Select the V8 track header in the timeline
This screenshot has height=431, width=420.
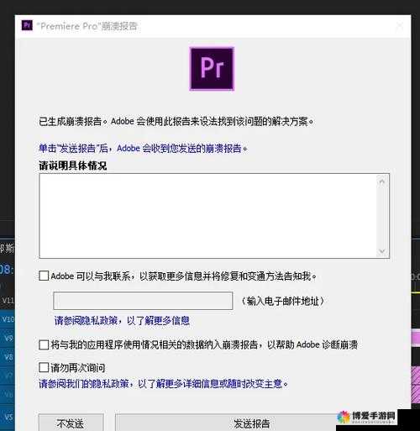pyautogui.click(x=8, y=357)
